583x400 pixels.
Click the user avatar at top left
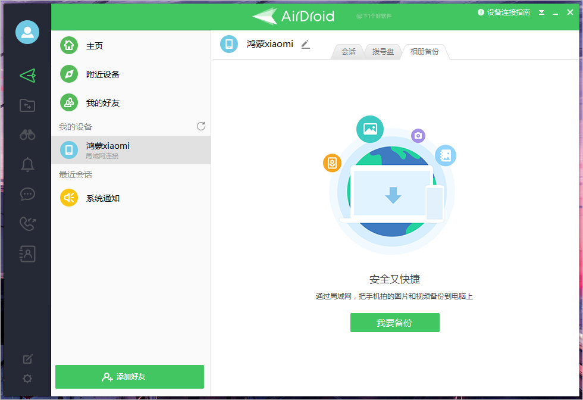27,32
